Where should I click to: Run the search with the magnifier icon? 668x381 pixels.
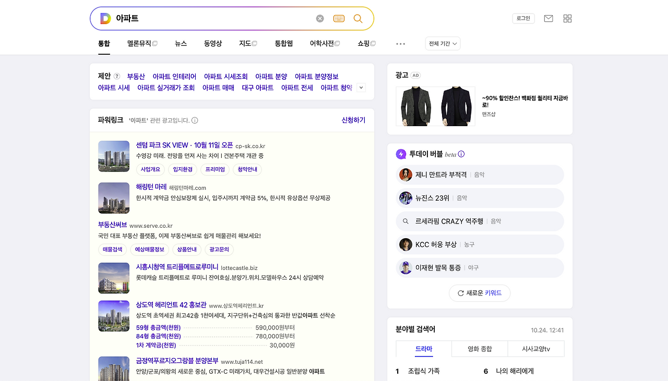(358, 18)
